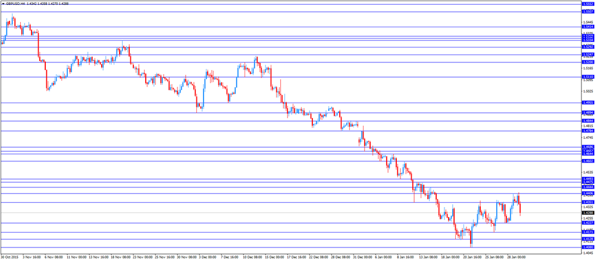
Task: Click the 25 Nov 16:00 time axis label
Action: (164, 256)
